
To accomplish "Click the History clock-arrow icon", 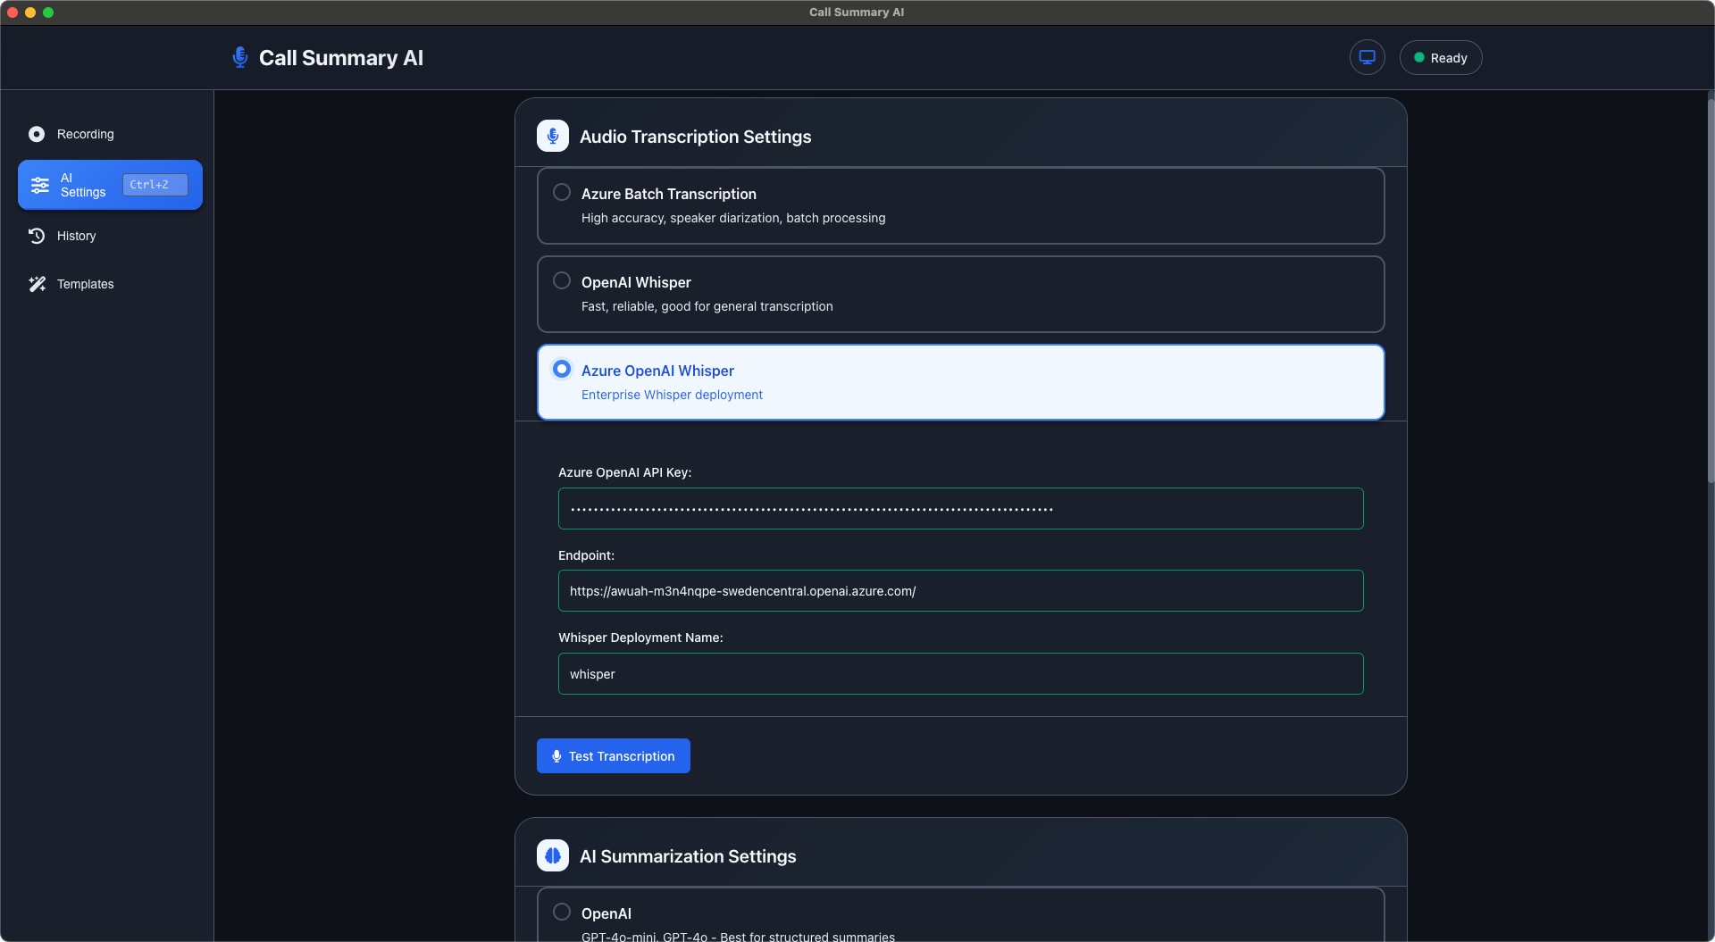I will coord(37,236).
